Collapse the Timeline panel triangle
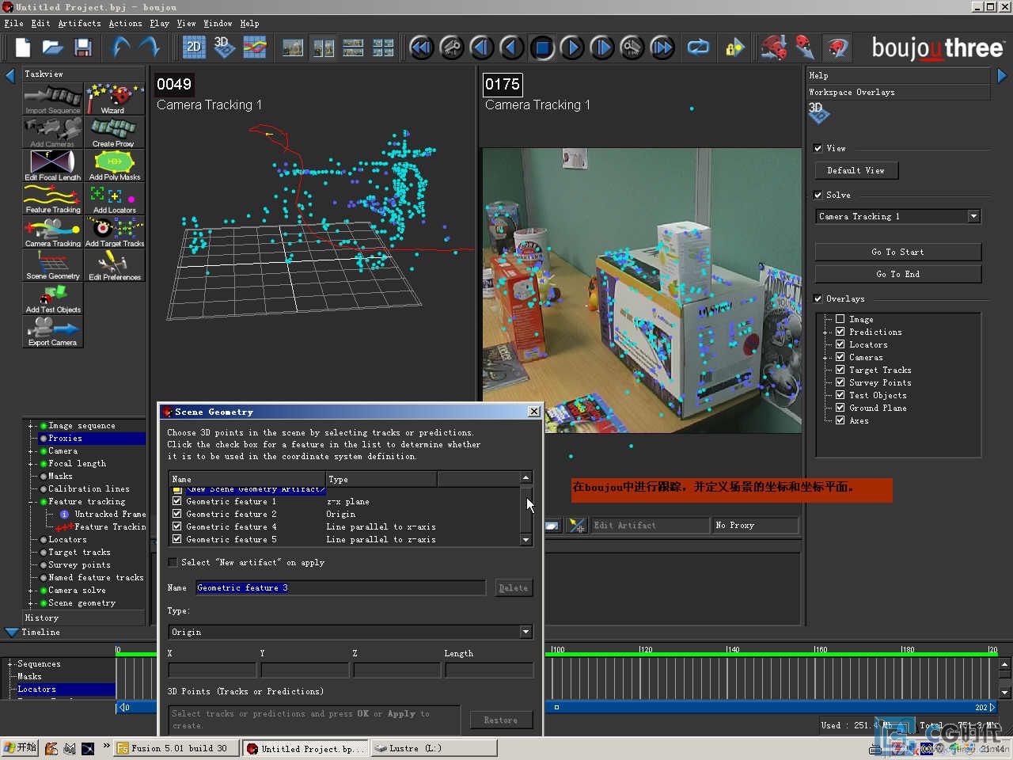The image size is (1013, 760). pyautogui.click(x=11, y=632)
